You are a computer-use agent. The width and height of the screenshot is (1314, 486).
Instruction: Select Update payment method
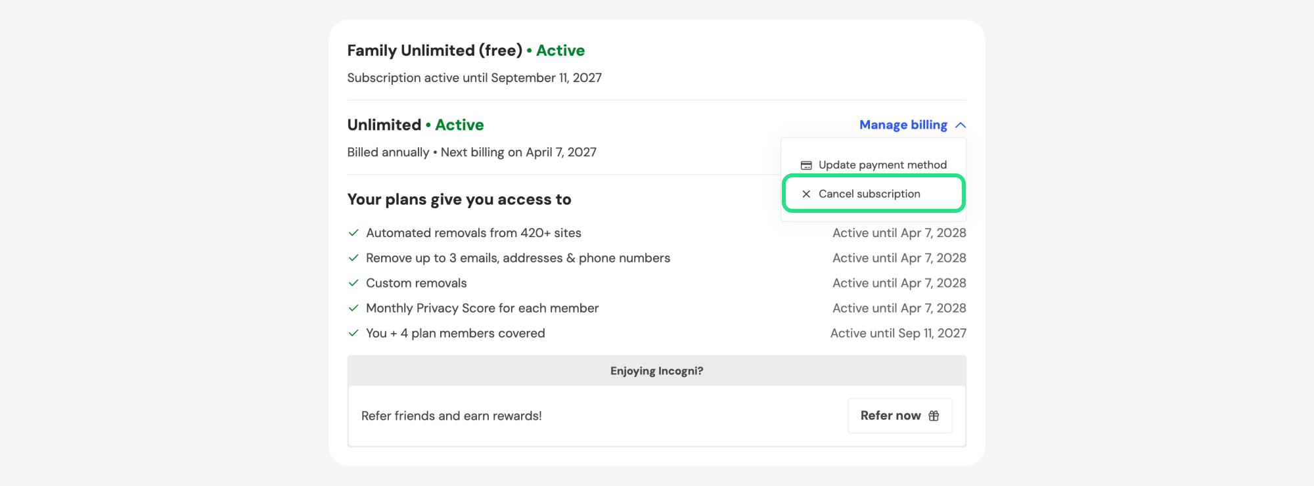873,165
